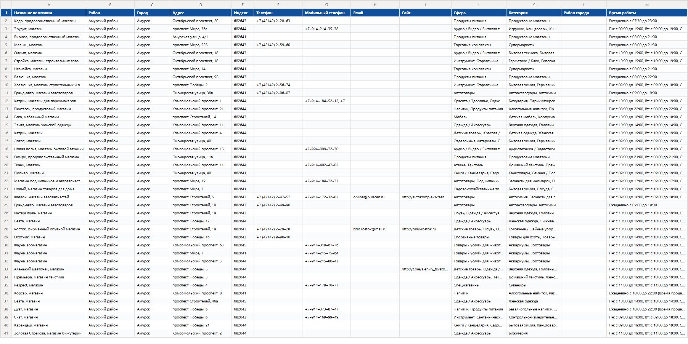
Task: Click the cell "Бирюза, продовольственный магазин"
Action: tap(49, 37)
